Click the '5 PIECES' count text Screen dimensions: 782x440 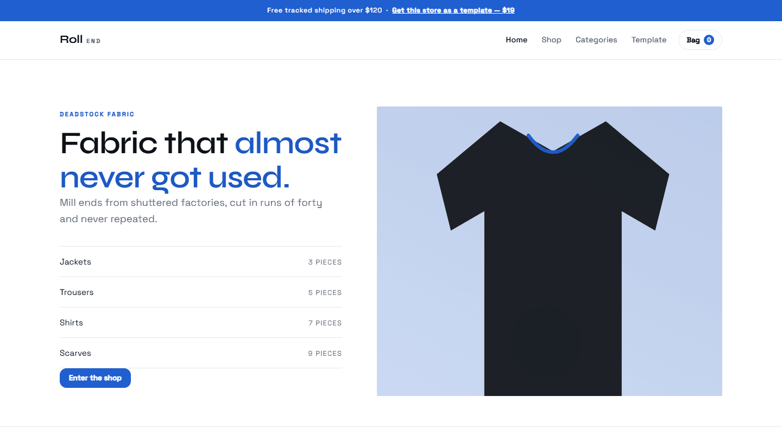(325, 293)
